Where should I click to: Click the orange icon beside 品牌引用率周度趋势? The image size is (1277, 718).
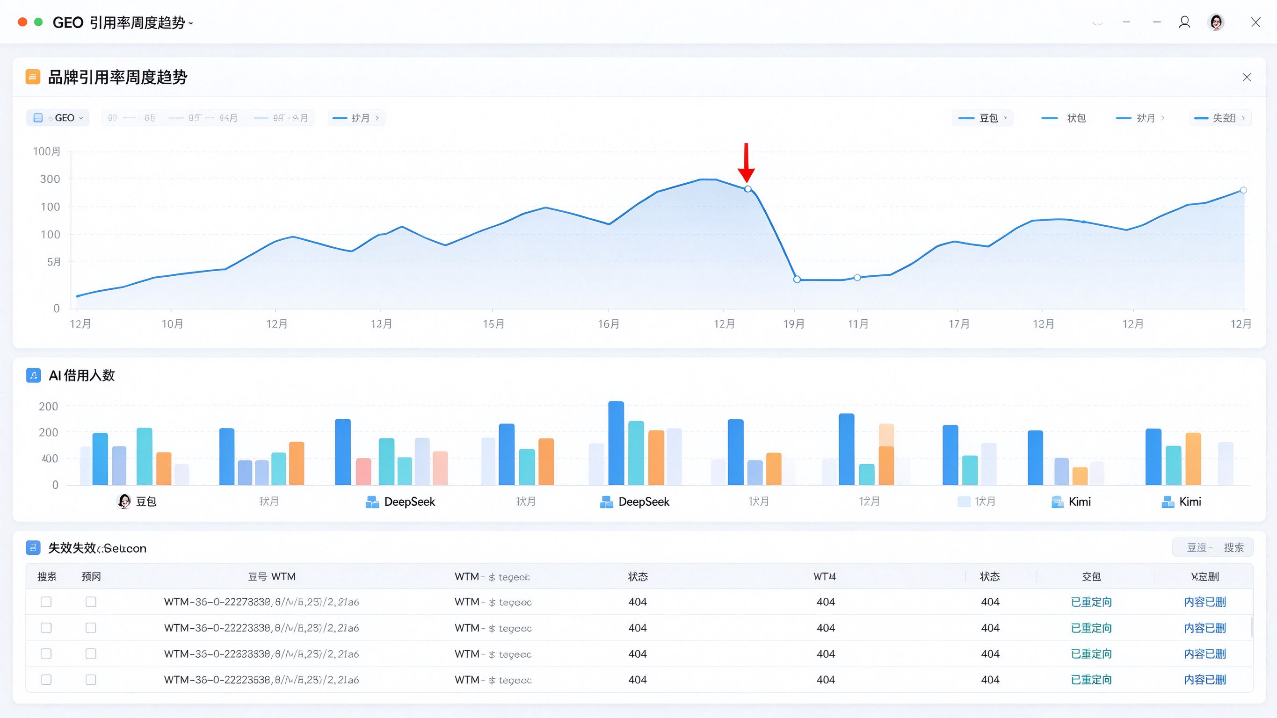33,77
